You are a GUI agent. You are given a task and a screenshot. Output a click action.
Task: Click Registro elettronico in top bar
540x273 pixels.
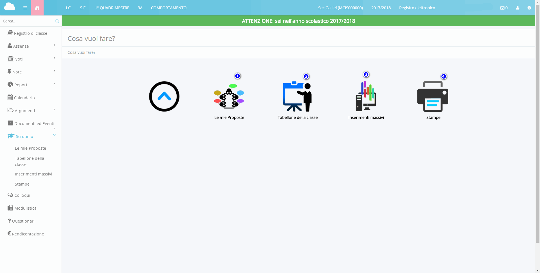click(417, 8)
